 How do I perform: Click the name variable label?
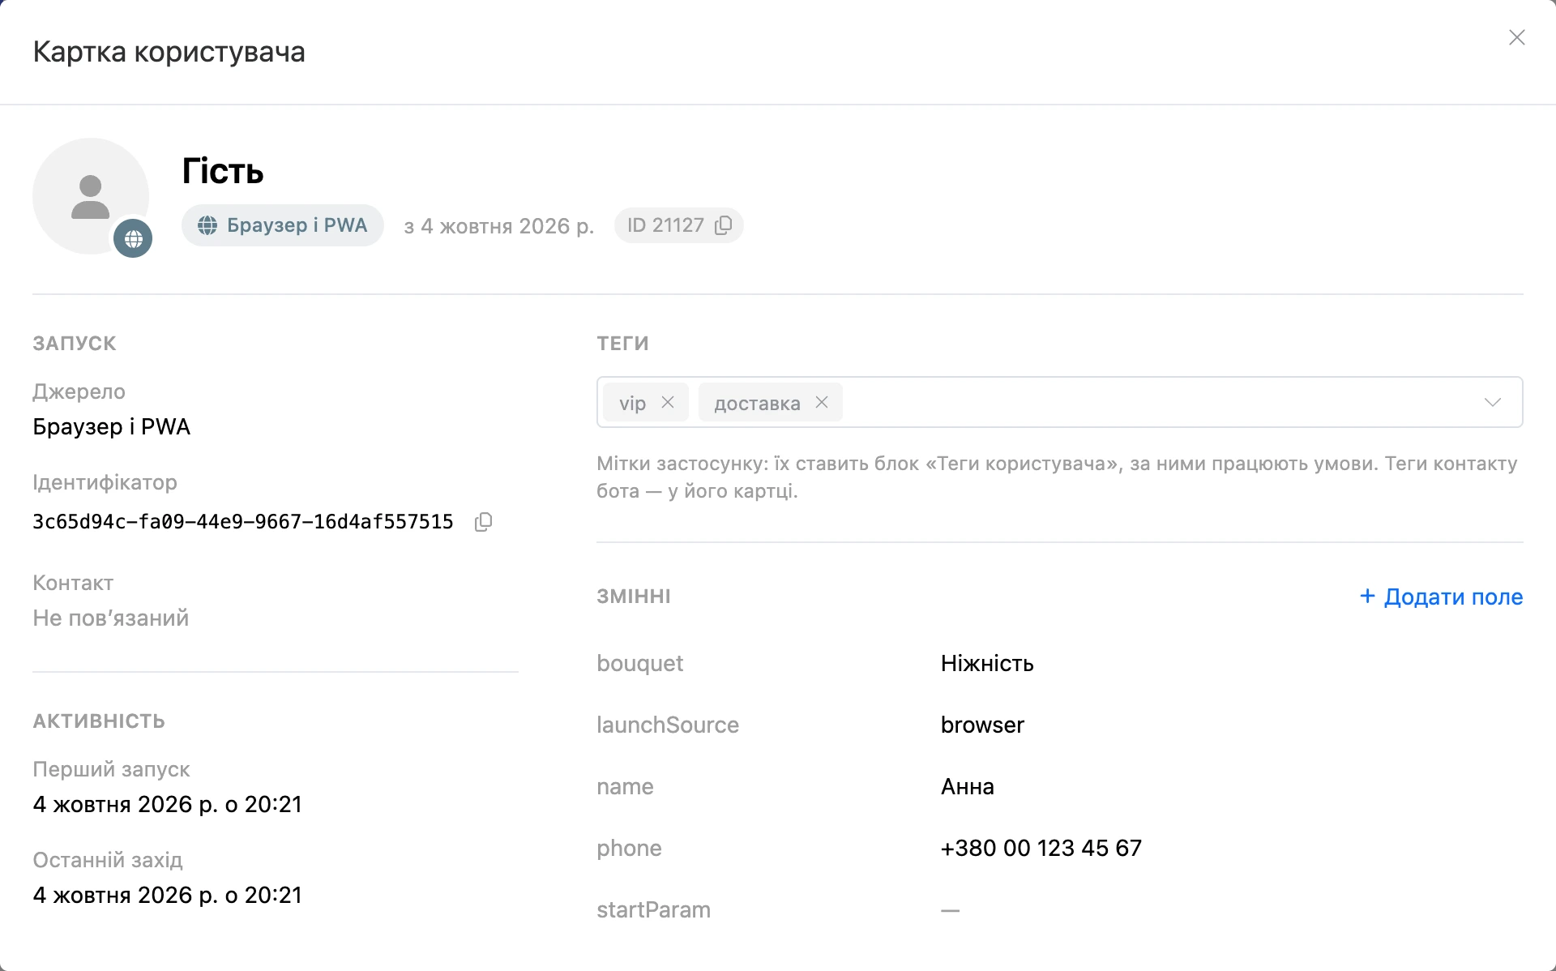(x=625, y=786)
